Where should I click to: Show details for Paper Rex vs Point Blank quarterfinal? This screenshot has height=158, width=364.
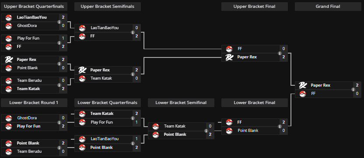click(59, 64)
